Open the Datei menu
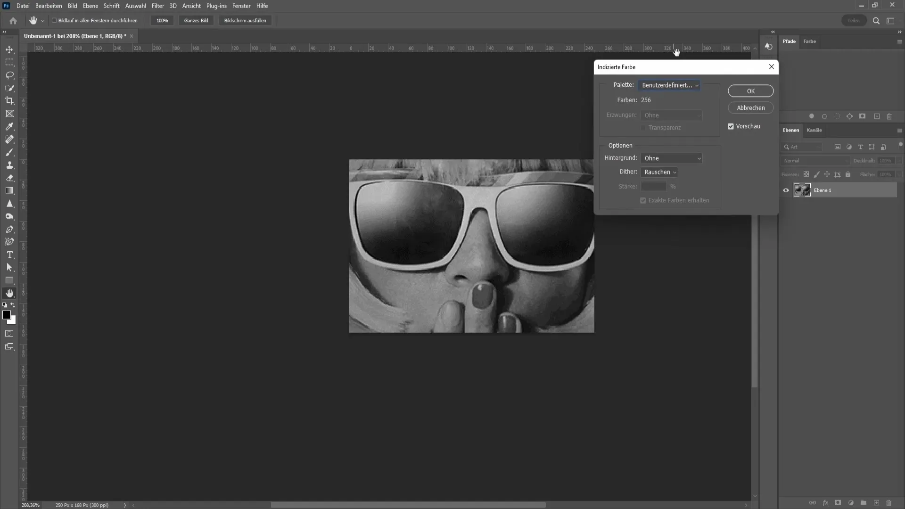The image size is (905, 509). 23,6
